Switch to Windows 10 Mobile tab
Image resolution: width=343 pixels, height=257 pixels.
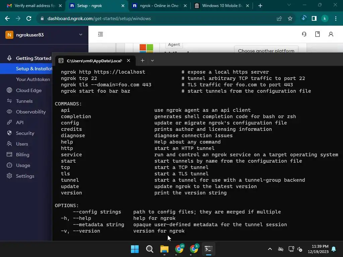(x=222, y=6)
